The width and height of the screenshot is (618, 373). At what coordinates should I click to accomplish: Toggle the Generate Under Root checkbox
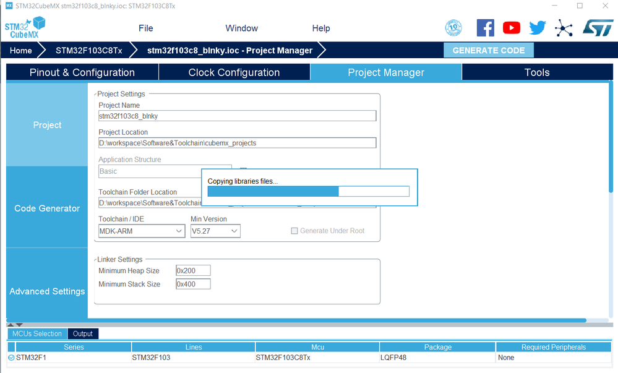(x=294, y=231)
